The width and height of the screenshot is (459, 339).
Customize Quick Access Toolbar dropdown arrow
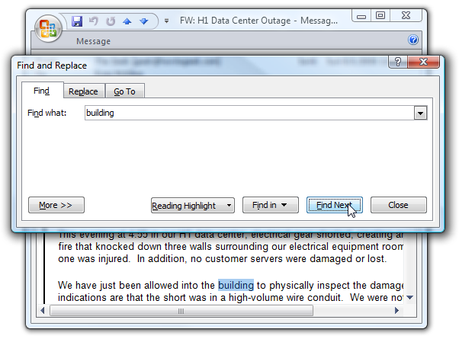pos(166,21)
